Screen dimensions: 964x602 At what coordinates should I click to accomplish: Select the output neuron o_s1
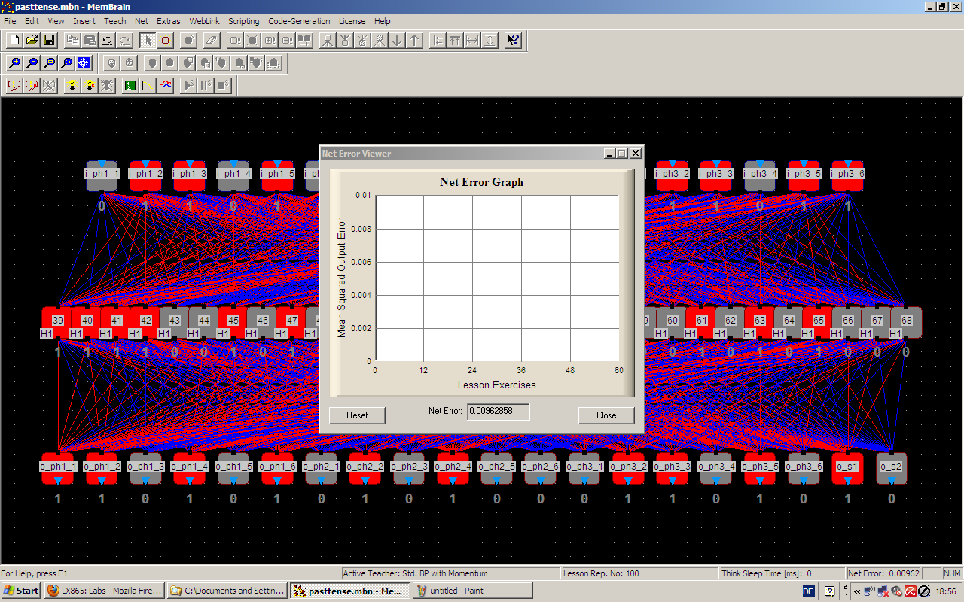[847, 467]
